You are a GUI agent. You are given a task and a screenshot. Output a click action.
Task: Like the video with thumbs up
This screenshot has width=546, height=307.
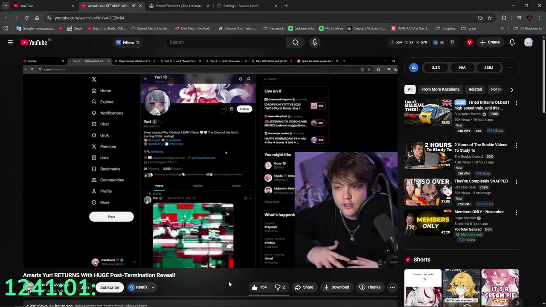click(259, 287)
